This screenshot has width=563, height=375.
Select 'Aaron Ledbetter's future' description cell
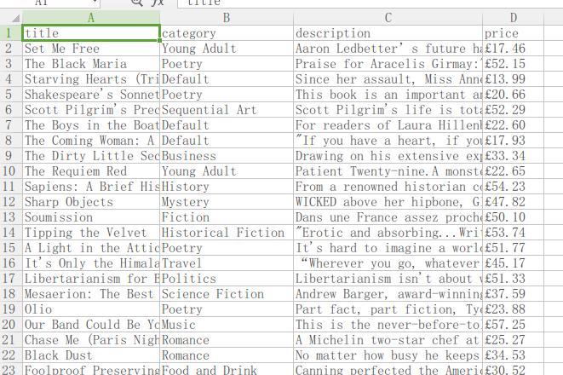(388, 49)
